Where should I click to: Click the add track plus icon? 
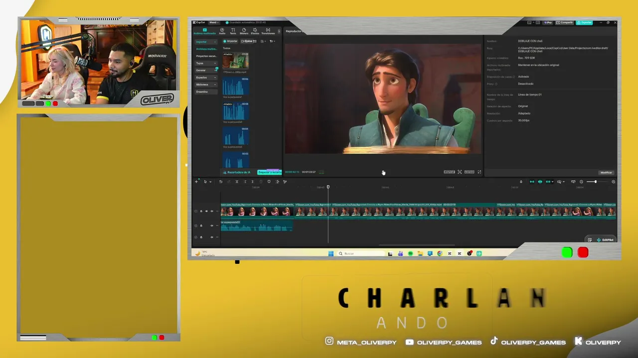tap(196, 181)
